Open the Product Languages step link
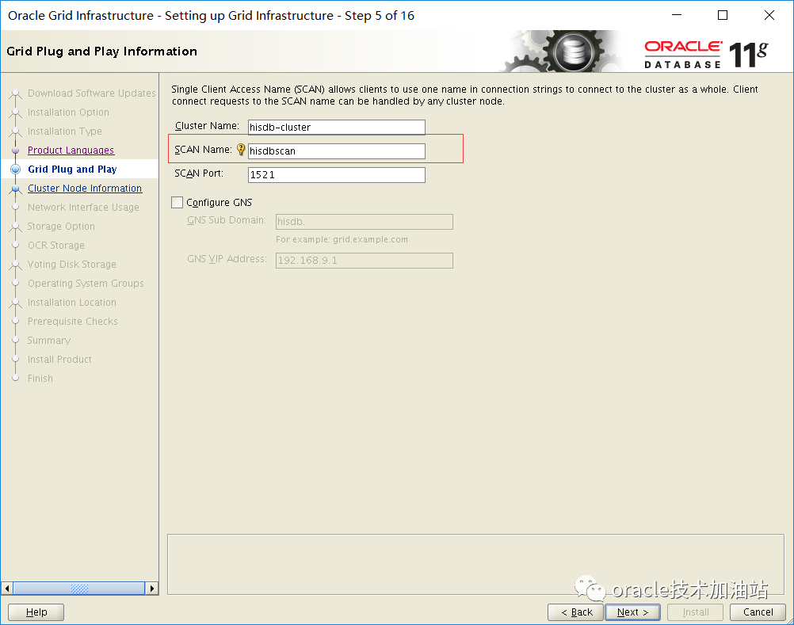 pyautogui.click(x=71, y=151)
